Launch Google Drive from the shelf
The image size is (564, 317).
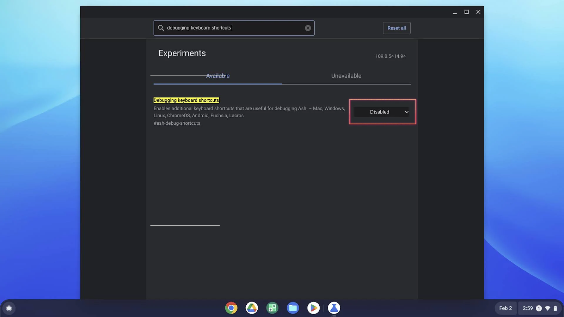tap(252, 308)
